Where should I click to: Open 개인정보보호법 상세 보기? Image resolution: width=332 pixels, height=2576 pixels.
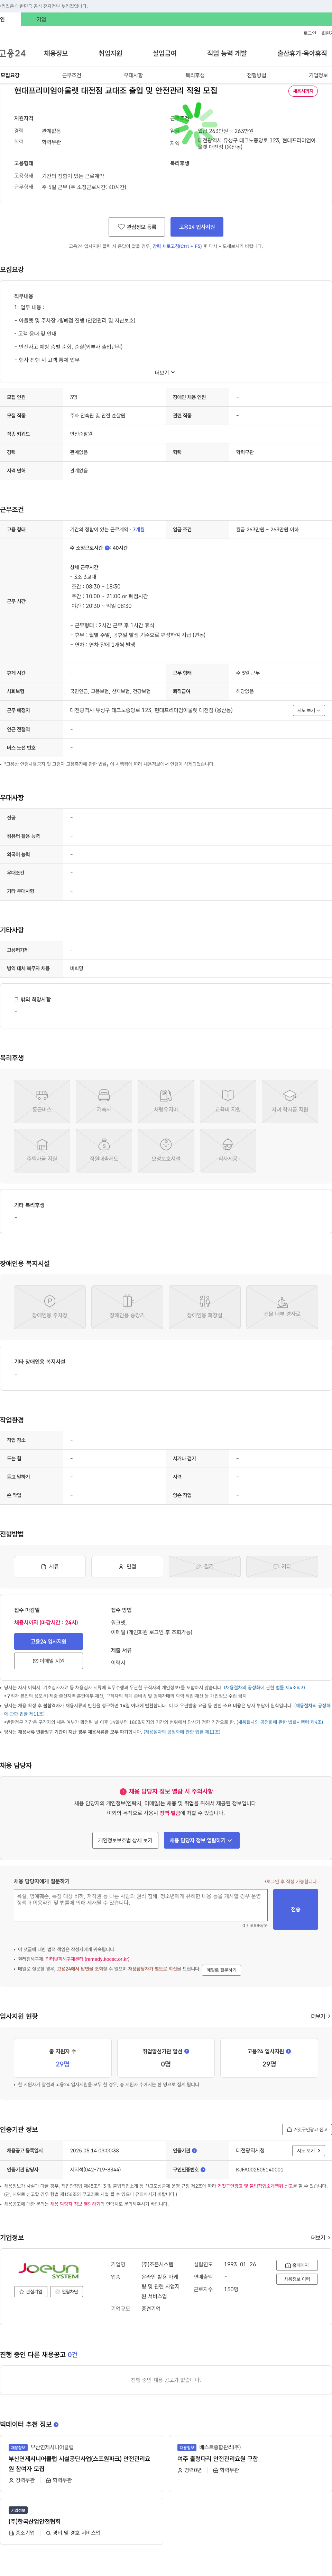pos(126,1840)
